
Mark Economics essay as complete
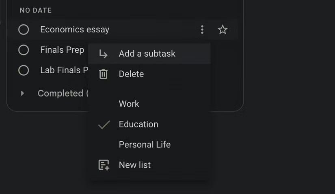(x=24, y=30)
